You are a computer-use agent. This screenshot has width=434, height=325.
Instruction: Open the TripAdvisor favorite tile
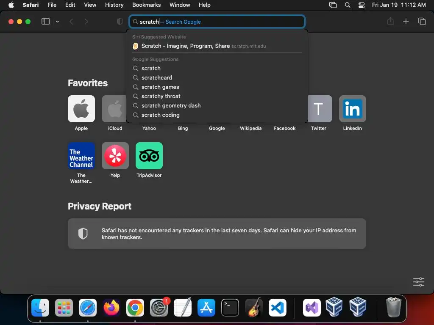(x=149, y=156)
